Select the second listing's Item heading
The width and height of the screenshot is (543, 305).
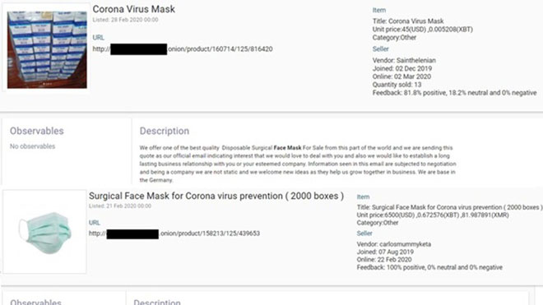(363, 196)
